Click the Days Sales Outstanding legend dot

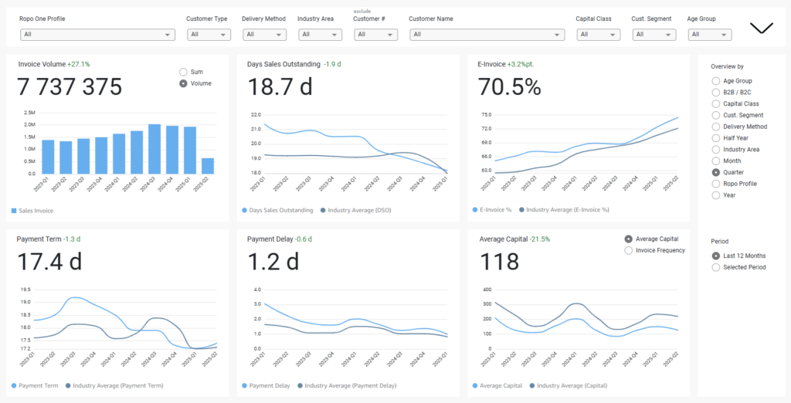click(245, 210)
